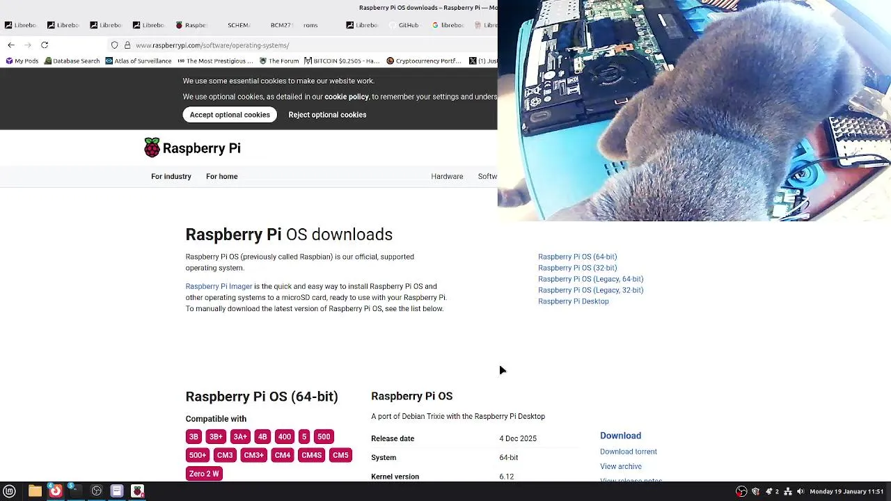Show notifications from the tray bell icon

[x=769, y=491]
